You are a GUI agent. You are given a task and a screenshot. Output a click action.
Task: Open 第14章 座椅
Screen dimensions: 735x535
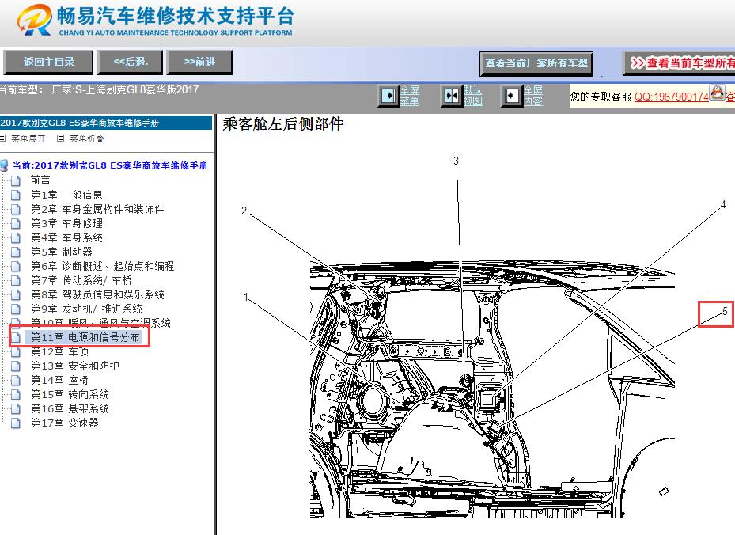pos(59,380)
